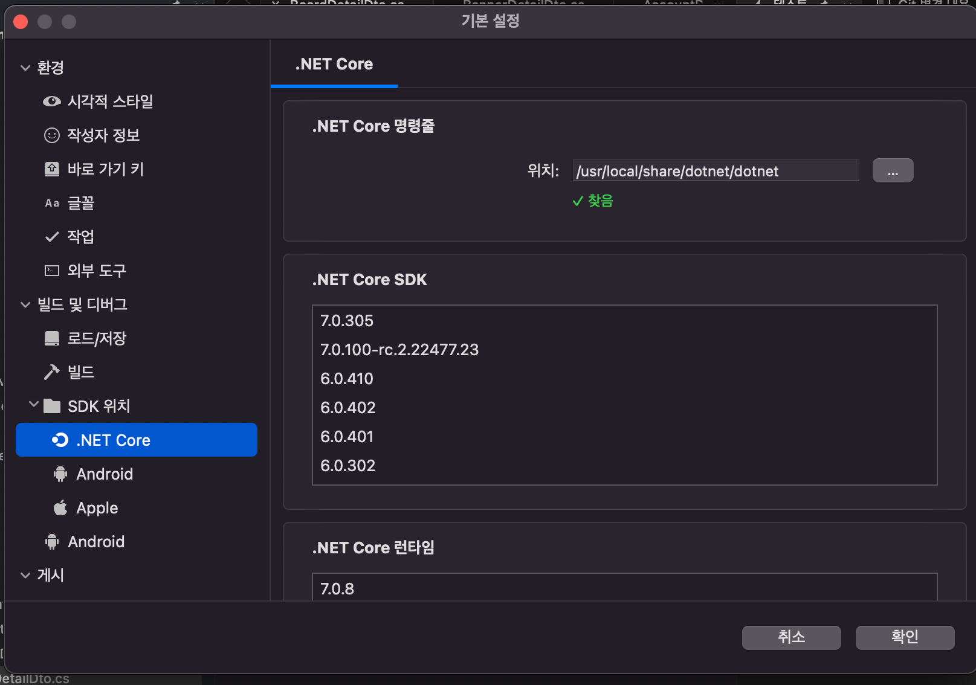
Task: Select SDK version 6.0.410
Action: coord(624,379)
